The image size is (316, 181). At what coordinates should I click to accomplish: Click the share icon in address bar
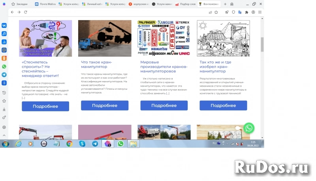(211, 12)
